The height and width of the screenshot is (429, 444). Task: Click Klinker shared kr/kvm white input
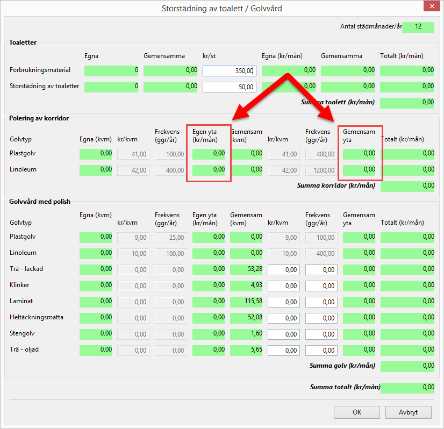283,285
